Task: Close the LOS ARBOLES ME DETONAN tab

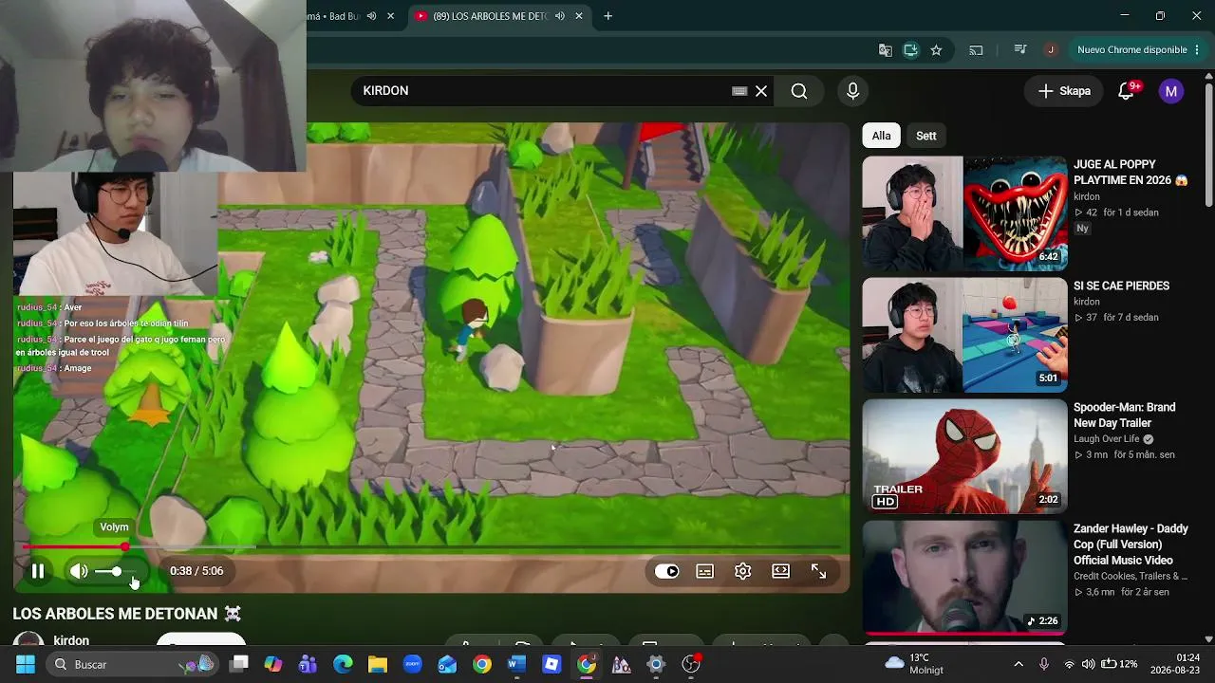Action: pyautogui.click(x=579, y=16)
